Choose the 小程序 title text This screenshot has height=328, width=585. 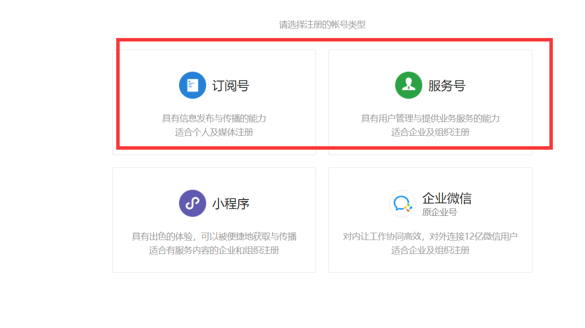(230, 204)
